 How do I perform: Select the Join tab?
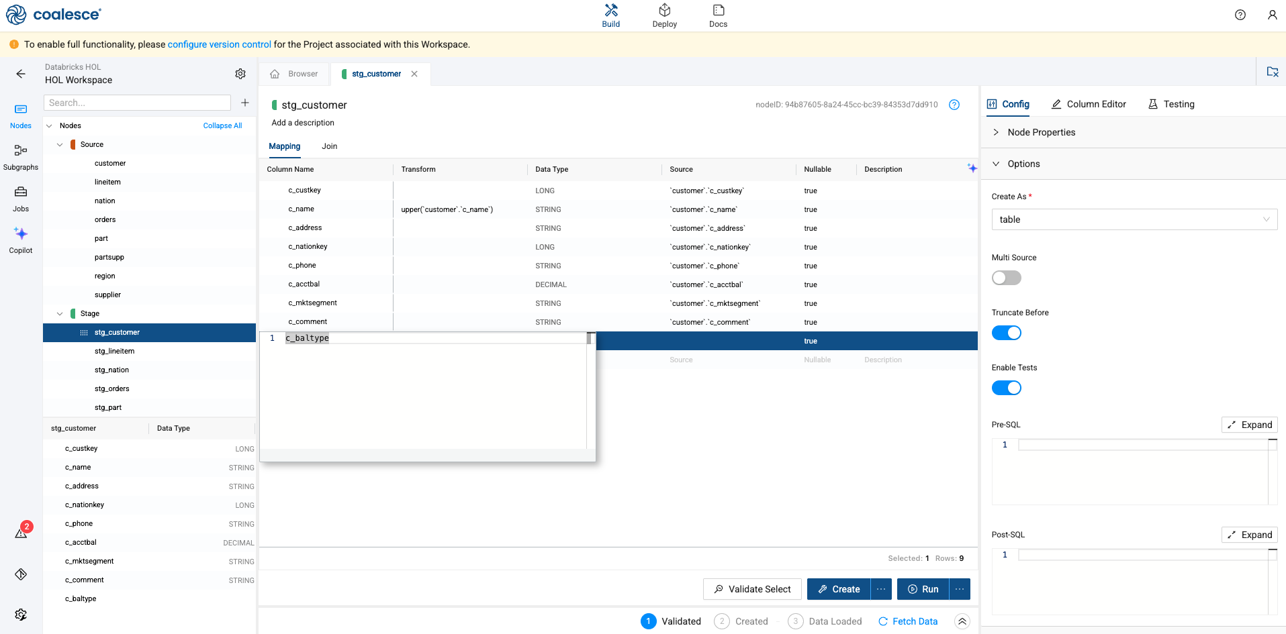point(329,146)
